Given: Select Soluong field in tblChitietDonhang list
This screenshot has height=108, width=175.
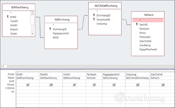Looking at the screenshot, I should click(102, 24).
